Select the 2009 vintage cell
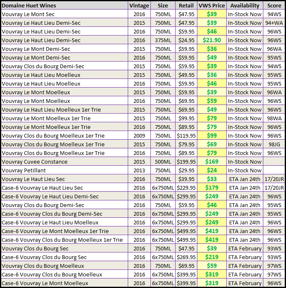This screenshot has width=286, height=288. point(139,136)
